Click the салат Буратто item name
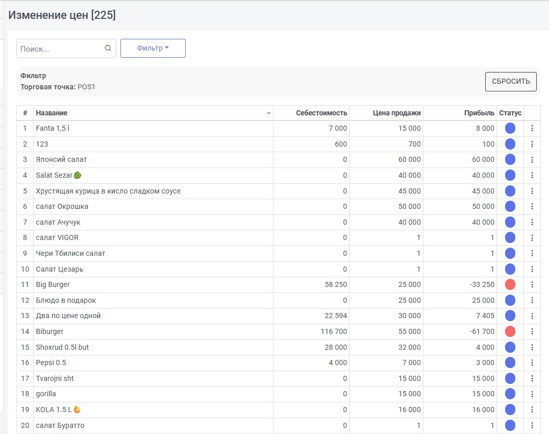 pyautogui.click(x=60, y=425)
